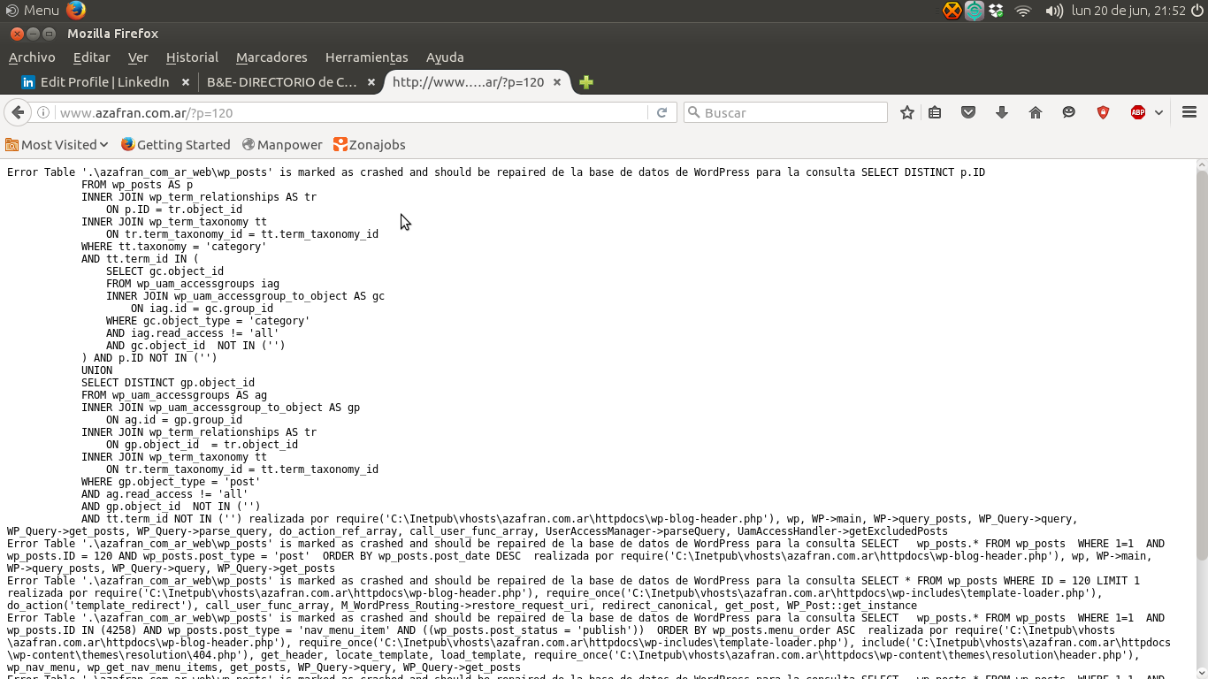Switch to the B&E- DIRECTORIO tab

[x=282, y=82]
